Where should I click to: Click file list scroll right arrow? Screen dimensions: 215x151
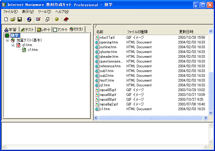pos(205,118)
